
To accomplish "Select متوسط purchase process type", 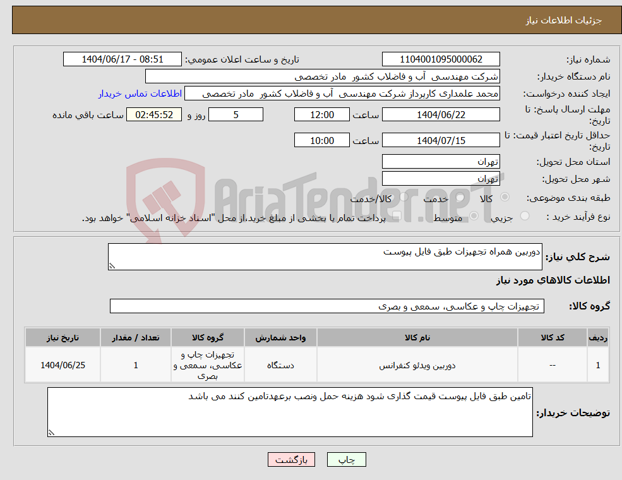I will (474, 215).
